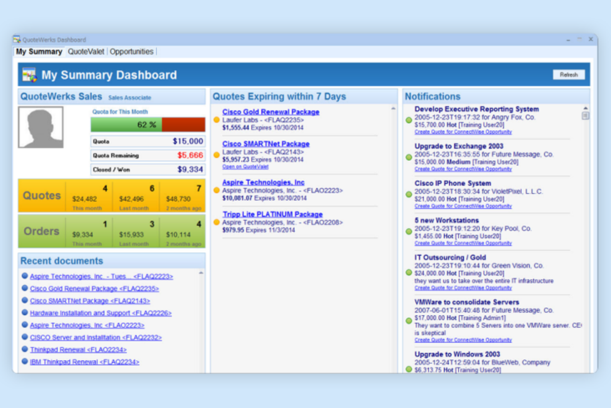Click the sales associate profile photo
The width and height of the screenshot is (611, 408).
coord(40,127)
